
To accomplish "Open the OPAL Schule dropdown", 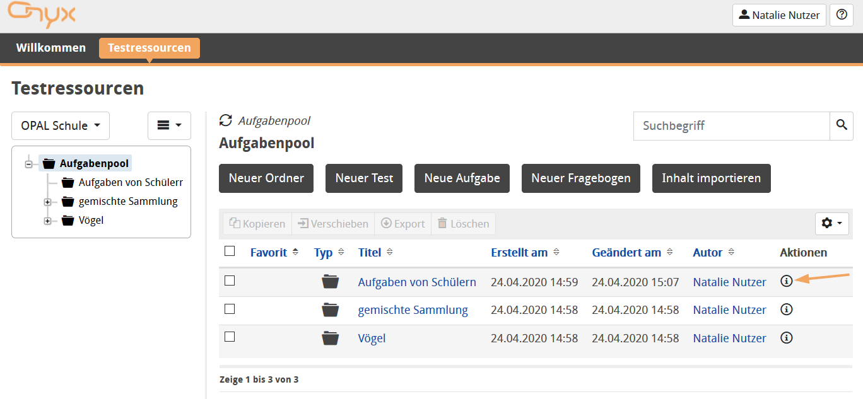I will click(60, 125).
